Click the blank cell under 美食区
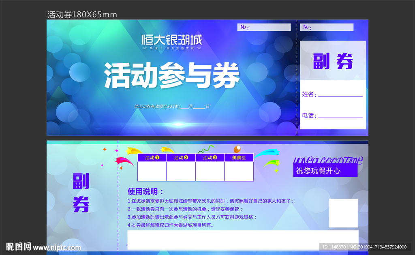Image resolution: width=415 pixels, height=255 pixels. point(239,171)
